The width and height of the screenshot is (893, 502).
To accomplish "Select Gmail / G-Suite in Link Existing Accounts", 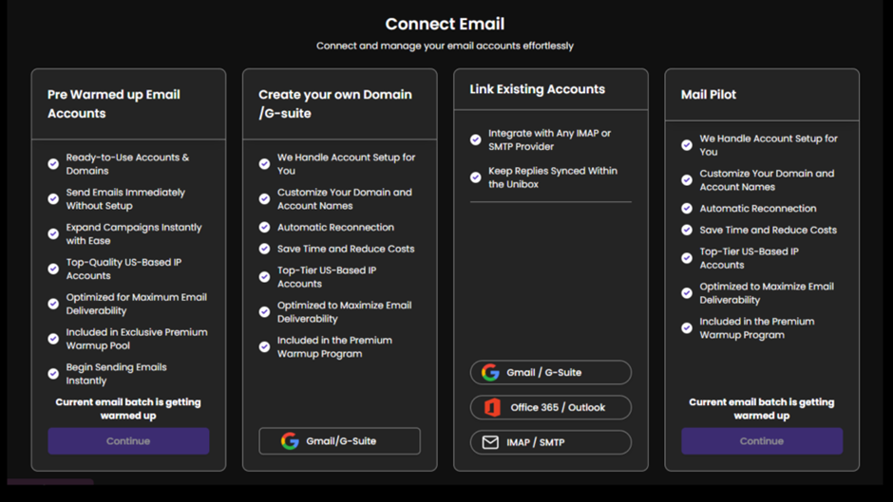I will tap(551, 372).
